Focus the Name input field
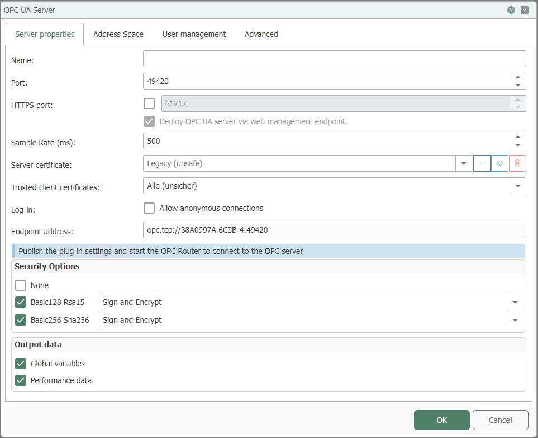Viewport: 538px width, 438px height. point(335,59)
